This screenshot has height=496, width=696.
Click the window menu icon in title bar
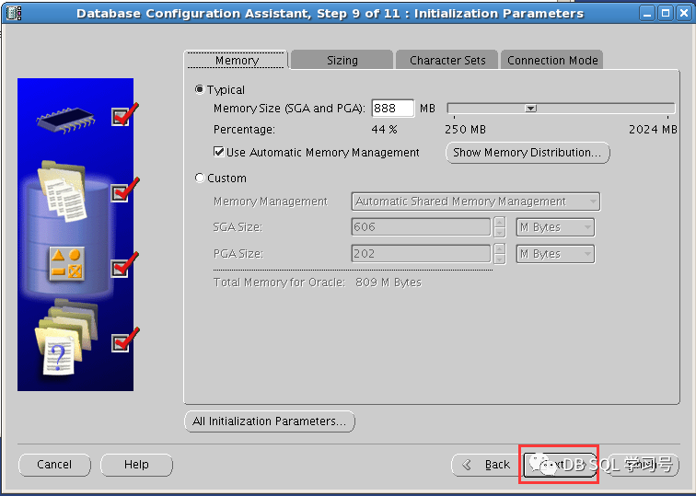(14, 13)
